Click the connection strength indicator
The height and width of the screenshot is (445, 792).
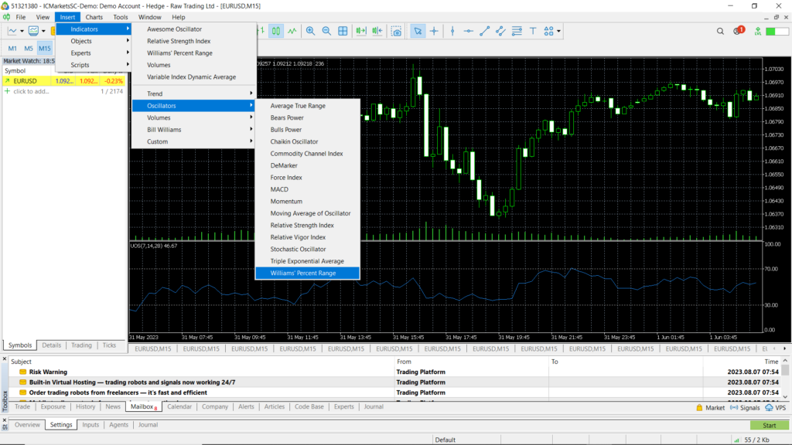[x=776, y=31]
